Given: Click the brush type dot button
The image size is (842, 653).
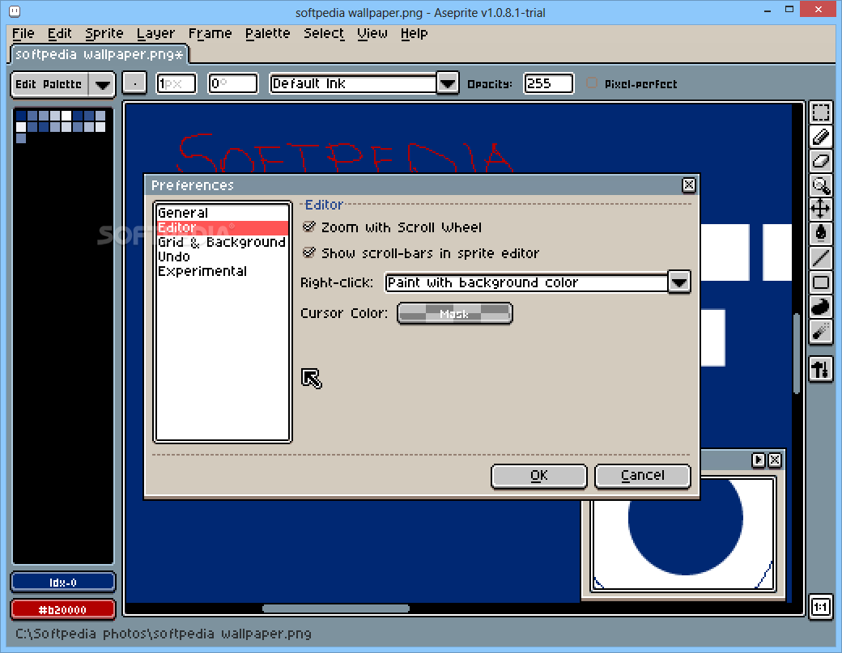Looking at the screenshot, I should [x=134, y=83].
